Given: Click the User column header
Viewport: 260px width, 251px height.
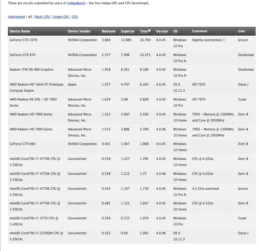Looking at the screenshot, I should click(241, 31).
